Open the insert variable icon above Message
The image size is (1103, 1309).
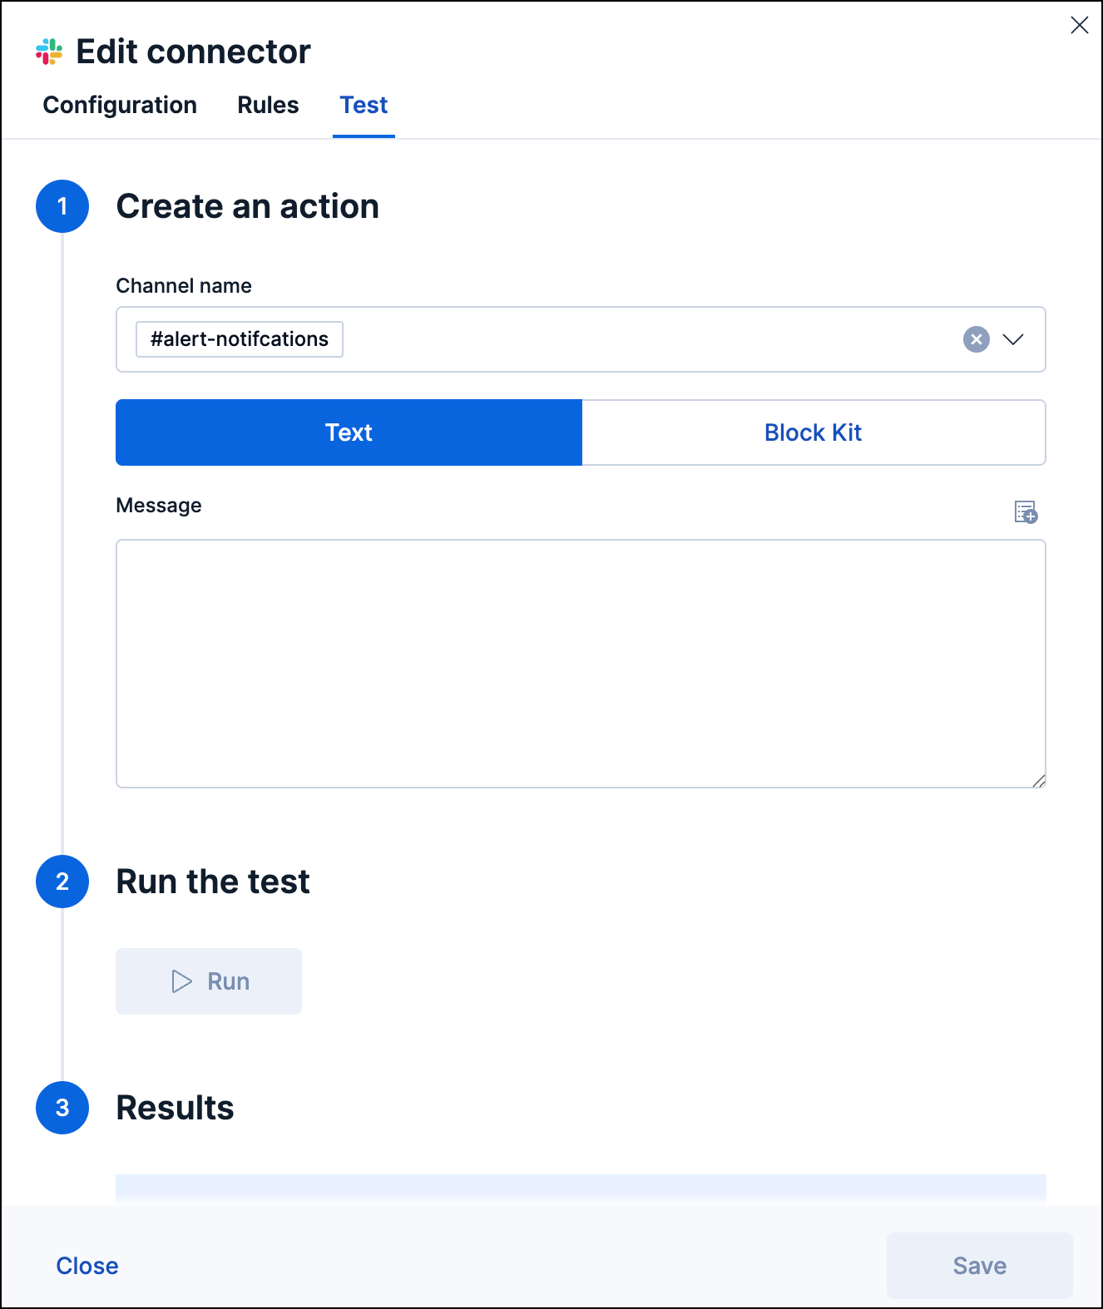coord(1026,511)
